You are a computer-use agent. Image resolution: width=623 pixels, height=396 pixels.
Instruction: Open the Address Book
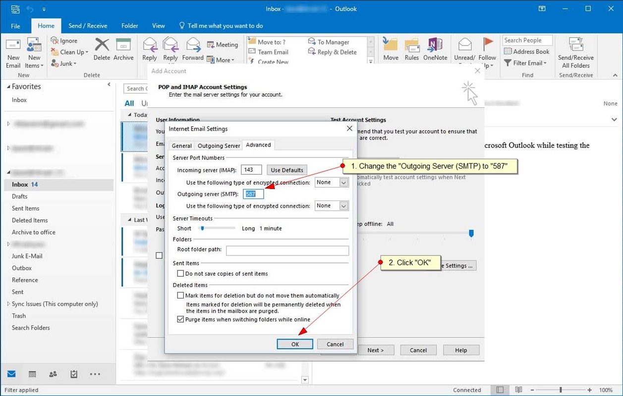pyautogui.click(x=527, y=51)
